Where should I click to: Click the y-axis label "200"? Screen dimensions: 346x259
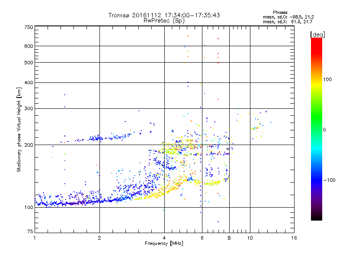[x=29, y=145]
